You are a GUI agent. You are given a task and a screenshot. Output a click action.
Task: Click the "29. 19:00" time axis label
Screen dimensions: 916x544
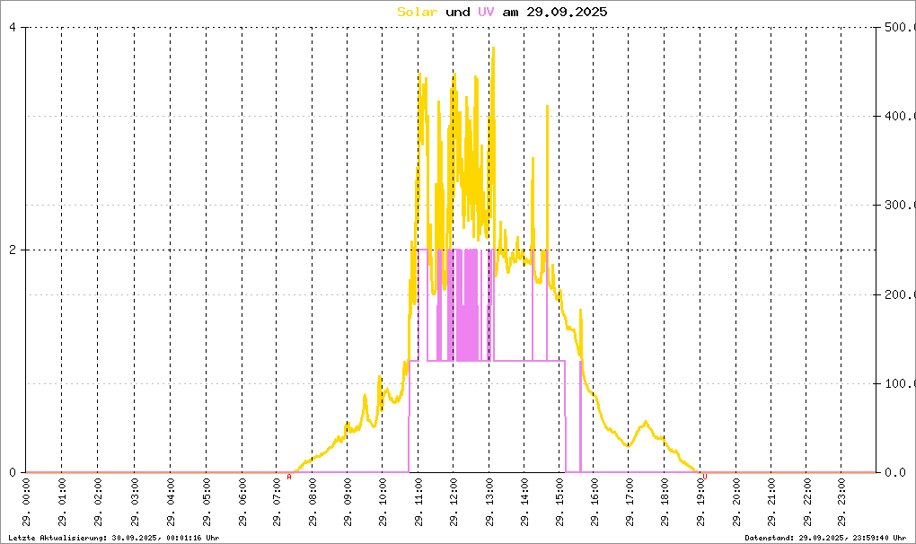point(700,503)
